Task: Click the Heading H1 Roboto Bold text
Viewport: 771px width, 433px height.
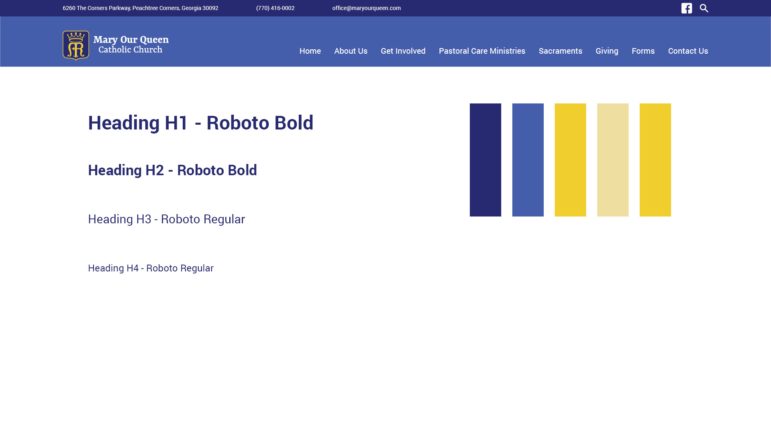Action: pos(200,122)
